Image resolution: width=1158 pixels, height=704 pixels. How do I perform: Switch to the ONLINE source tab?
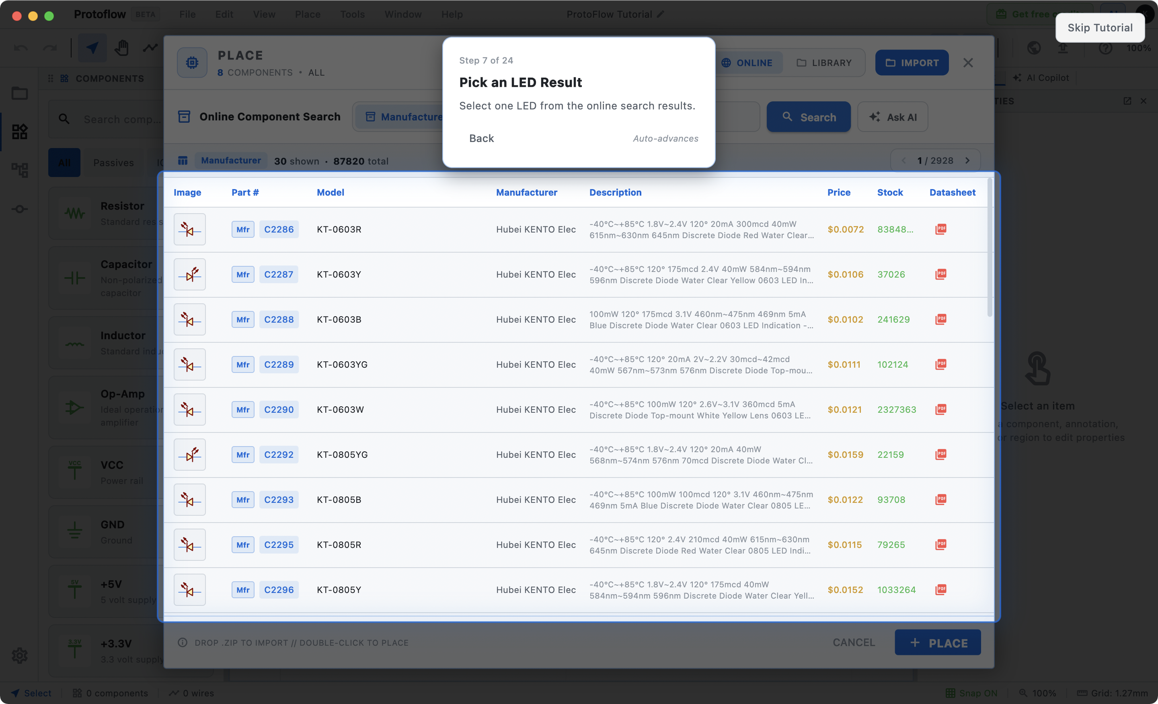click(748, 62)
